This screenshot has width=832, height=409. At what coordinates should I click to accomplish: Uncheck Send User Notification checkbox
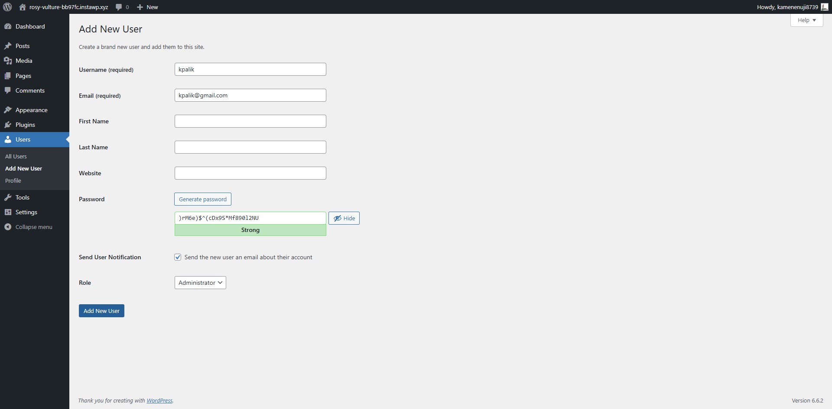[178, 257]
